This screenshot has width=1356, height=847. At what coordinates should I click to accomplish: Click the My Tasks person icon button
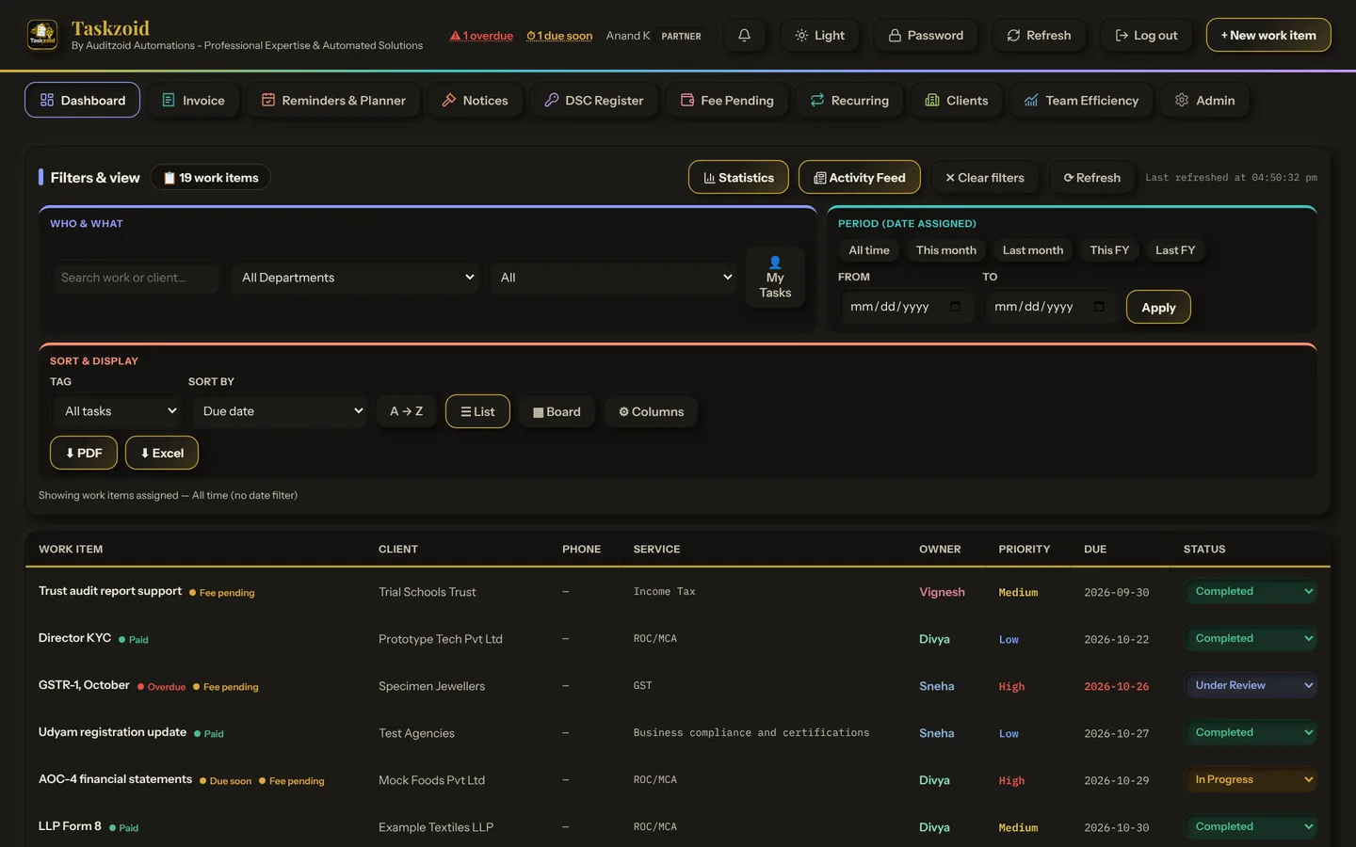tap(775, 278)
